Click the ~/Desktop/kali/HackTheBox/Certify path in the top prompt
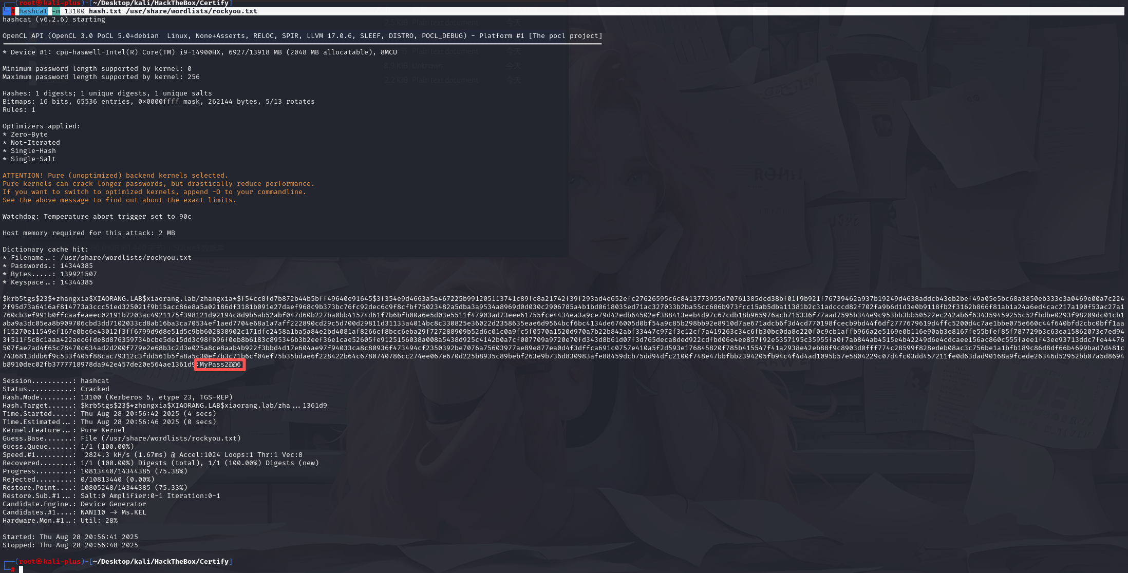This screenshot has width=1128, height=573. tap(160, 3)
